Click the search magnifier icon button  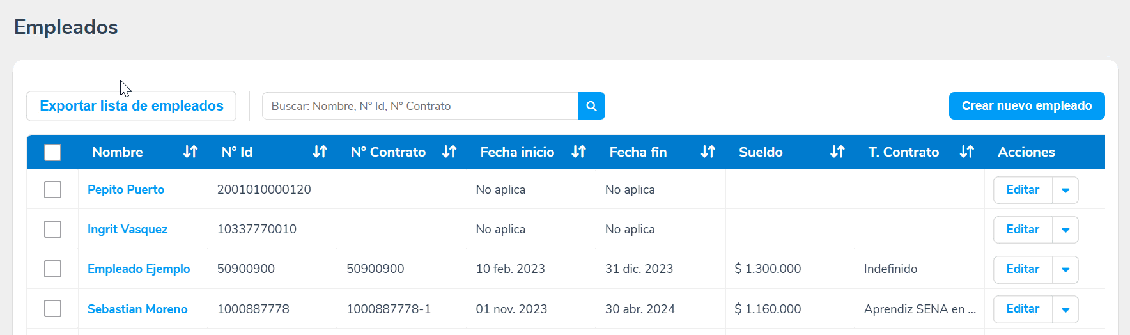click(x=591, y=106)
